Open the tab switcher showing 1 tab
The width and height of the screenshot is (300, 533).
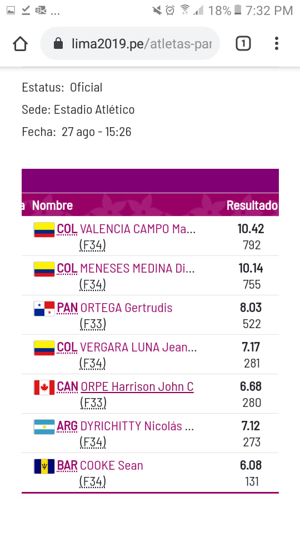243,43
